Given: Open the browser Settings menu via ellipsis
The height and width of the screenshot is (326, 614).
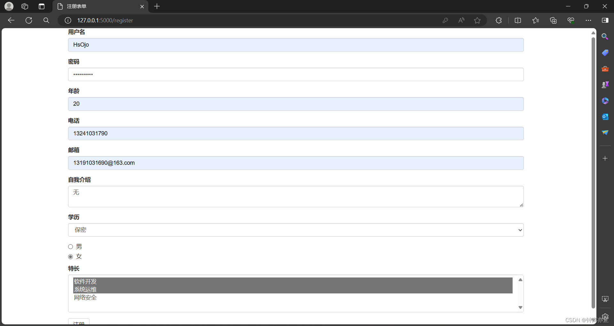Looking at the screenshot, I should point(589,20).
